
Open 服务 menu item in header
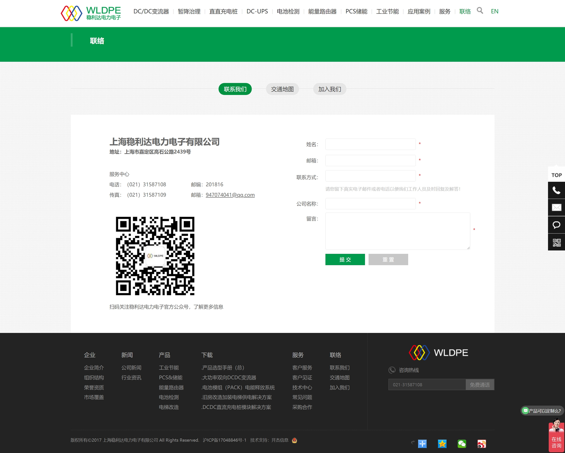point(445,11)
